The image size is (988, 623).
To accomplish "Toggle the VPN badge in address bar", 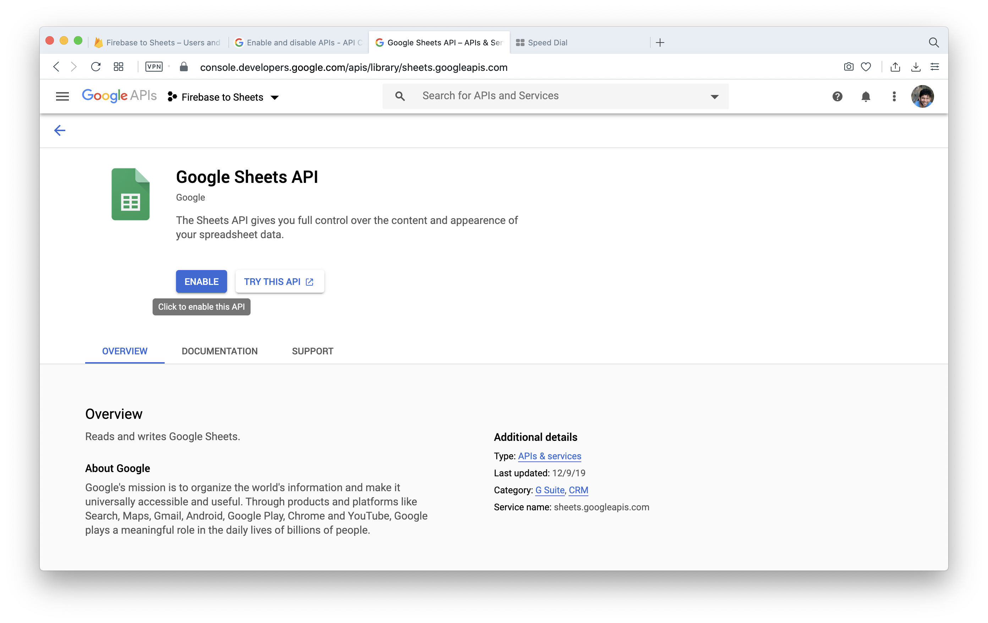I will click(x=154, y=67).
